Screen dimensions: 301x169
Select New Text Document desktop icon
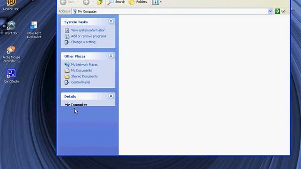pos(34,30)
